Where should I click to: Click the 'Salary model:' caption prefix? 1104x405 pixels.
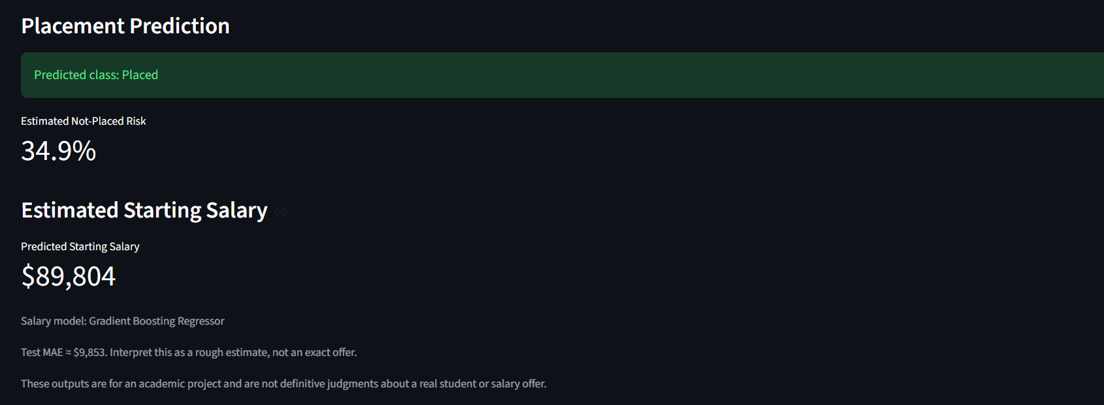point(54,321)
